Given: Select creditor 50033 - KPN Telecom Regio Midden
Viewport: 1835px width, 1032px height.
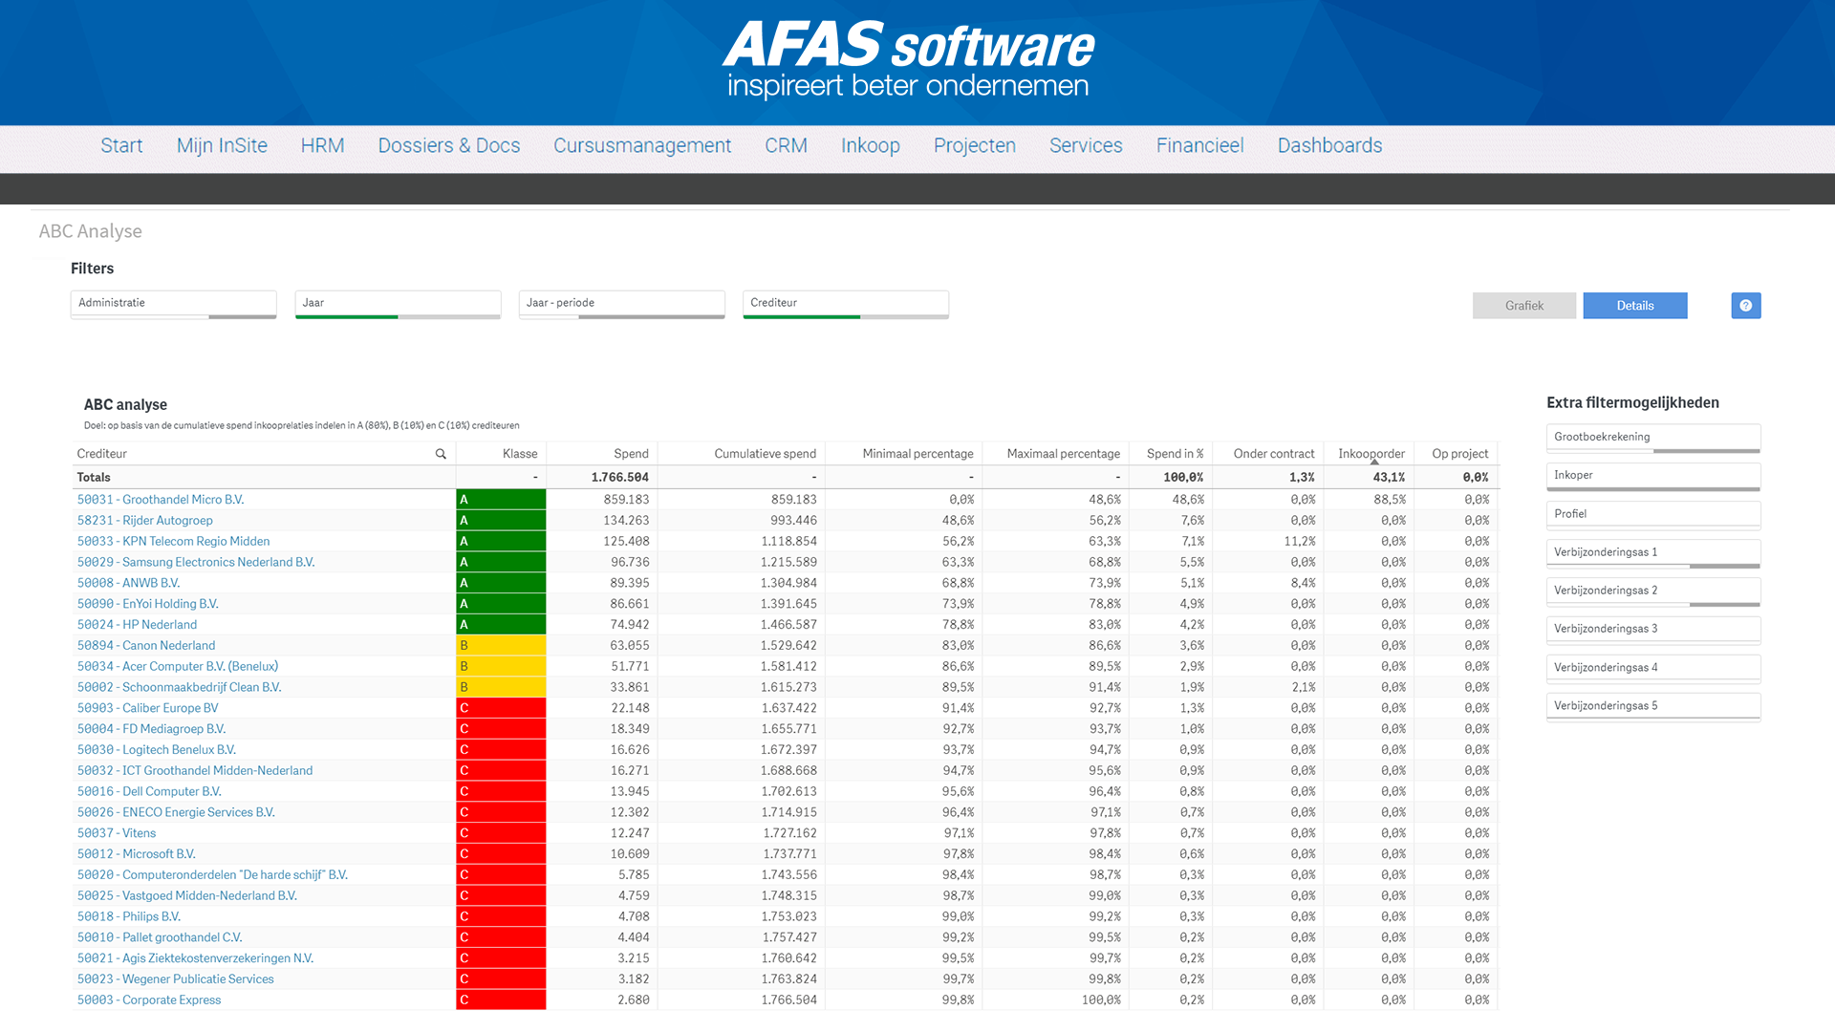Looking at the screenshot, I should pos(174,542).
